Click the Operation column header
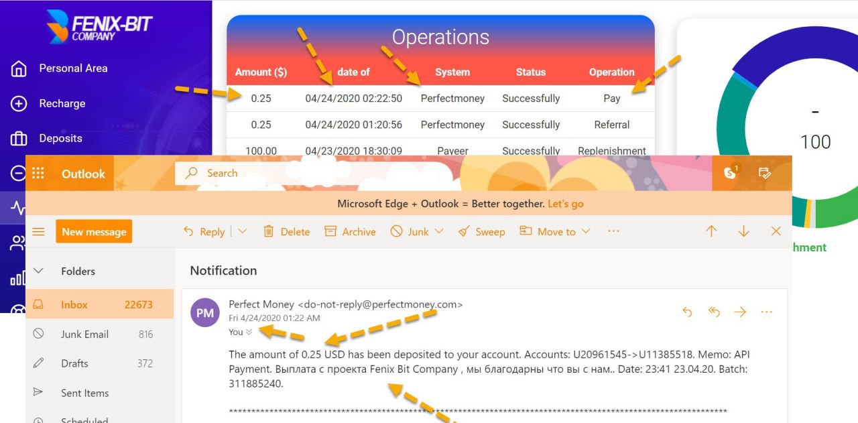This screenshot has height=423, width=858. [x=612, y=72]
